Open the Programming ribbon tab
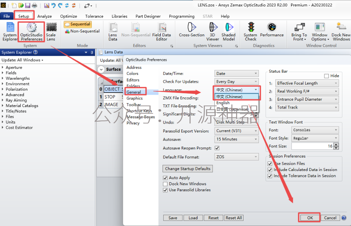The height and width of the screenshot is (226, 351). click(x=182, y=16)
